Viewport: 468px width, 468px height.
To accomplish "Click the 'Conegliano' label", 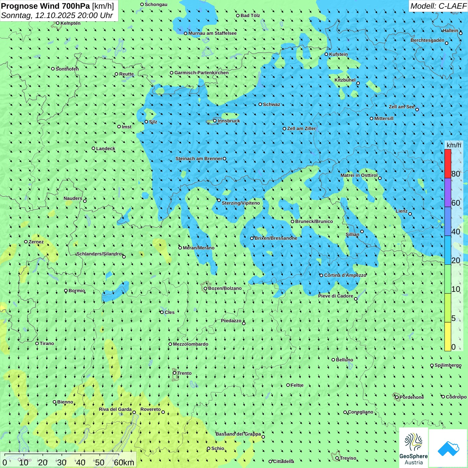I will (x=361, y=412).
